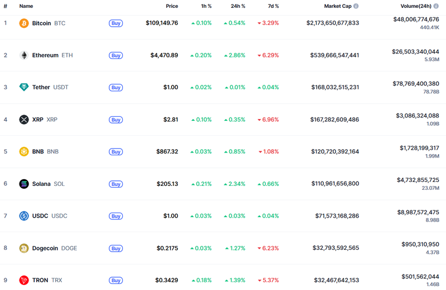Click the Buy button for Solana
The width and height of the screenshot is (446, 290).
click(116, 184)
